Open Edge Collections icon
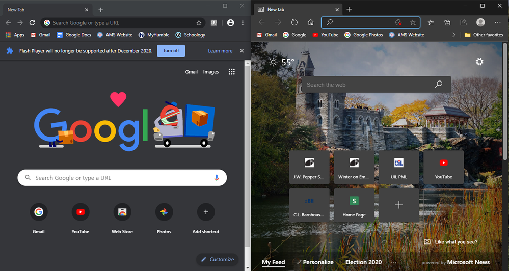Viewport: 509px width, 271px height. click(447, 22)
